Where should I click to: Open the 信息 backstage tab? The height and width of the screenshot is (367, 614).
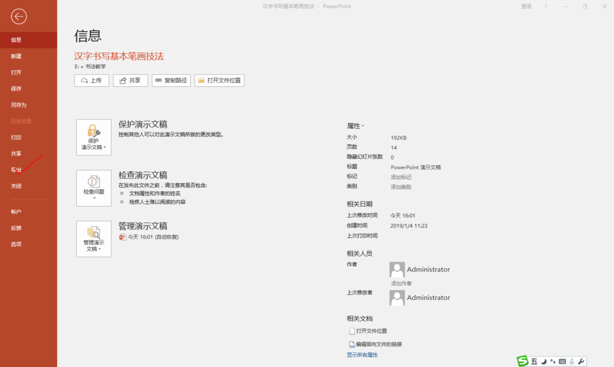[28, 40]
